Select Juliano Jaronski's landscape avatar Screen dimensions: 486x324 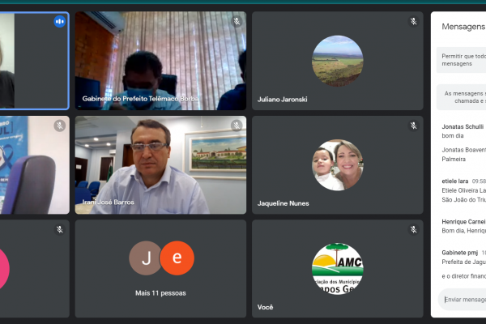tap(337, 61)
